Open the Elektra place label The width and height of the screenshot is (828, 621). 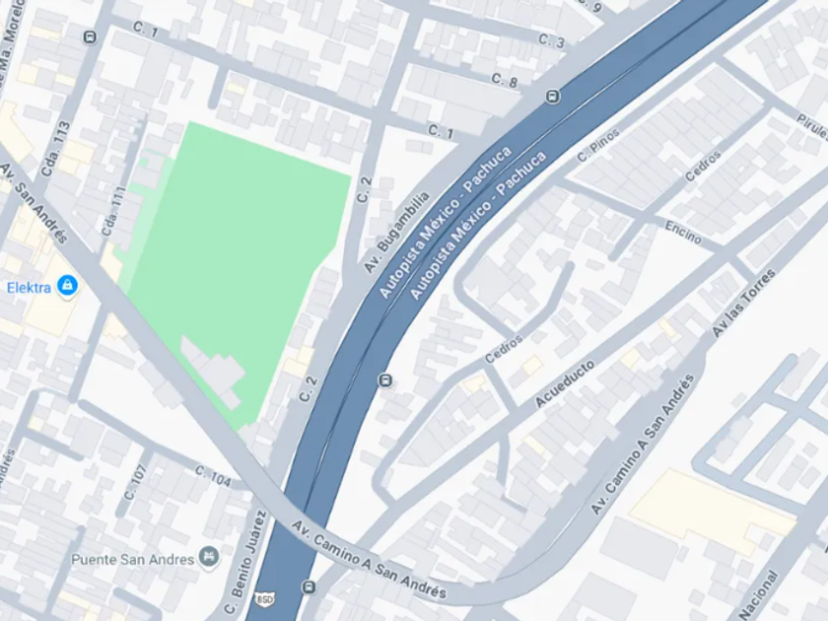(x=29, y=288)
